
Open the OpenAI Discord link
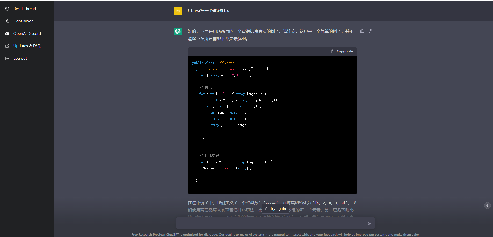pyautogui.click(x=27, y=34)
